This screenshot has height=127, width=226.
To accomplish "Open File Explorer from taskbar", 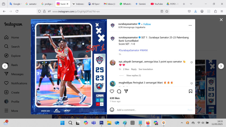I will point(109,123).
